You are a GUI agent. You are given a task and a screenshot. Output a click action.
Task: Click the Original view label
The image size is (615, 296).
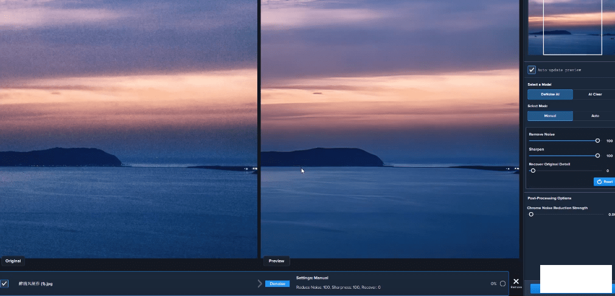click(x=13, y=261)
